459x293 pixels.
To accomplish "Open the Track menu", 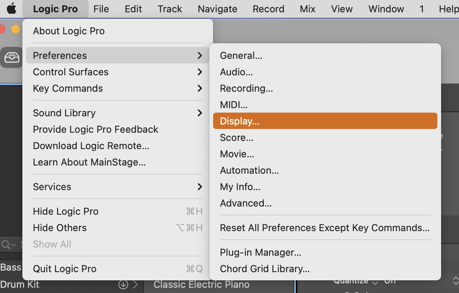I will [x=170, y=9].
